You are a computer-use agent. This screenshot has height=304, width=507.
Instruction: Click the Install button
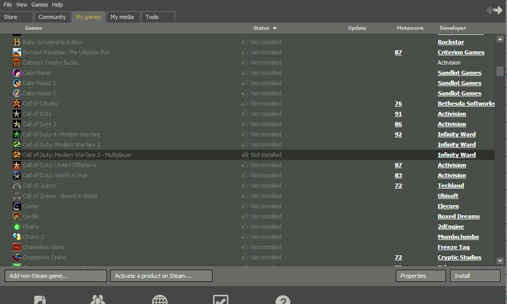coord(475,276)
